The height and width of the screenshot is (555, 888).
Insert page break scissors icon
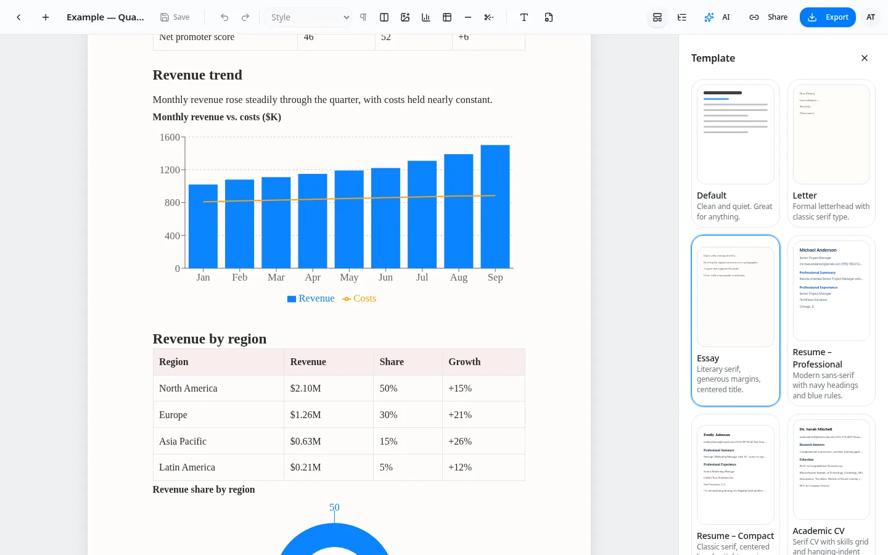pos(489,17)
